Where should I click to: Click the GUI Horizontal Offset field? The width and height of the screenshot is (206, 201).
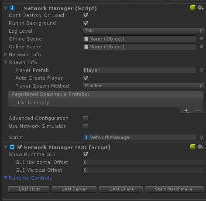(x=143, y=162)
